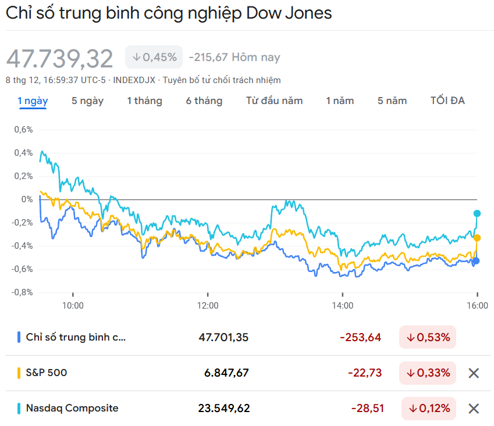The height and width of the screenshot is (426, 494).
Task: Switch to the '5 ngày' tab
Action: click(87, 101)
